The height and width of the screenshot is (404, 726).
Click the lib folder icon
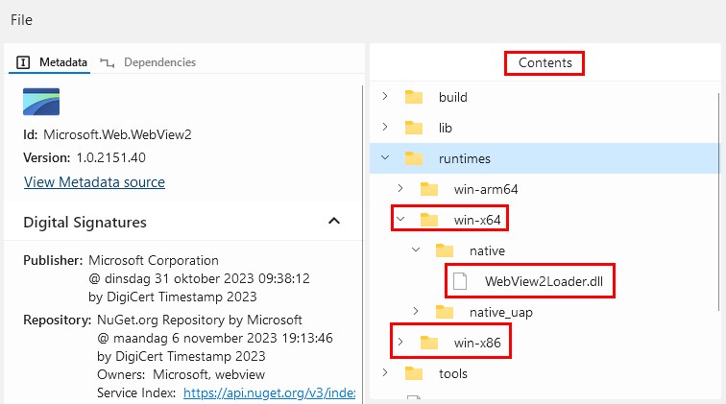[x=414, y=128]
